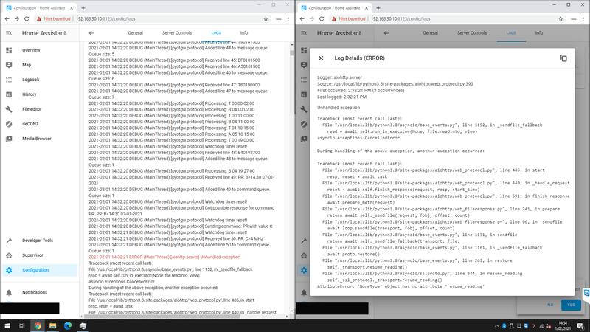The height and width of the screenshot is (332, 590).
Task: Go back with left window config arrow
Action: pyautogui.click(x=91, y=33)
